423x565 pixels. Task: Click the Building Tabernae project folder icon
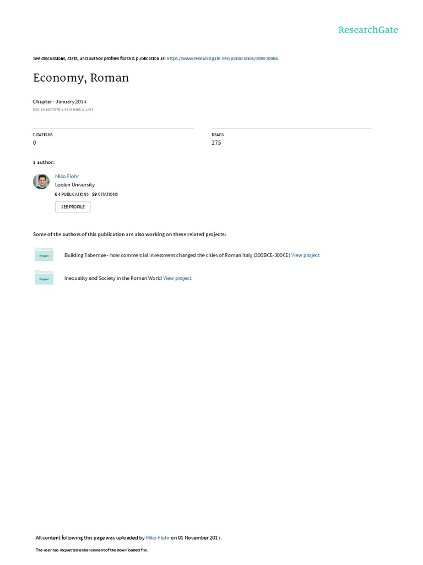click(x=44, y=255)
